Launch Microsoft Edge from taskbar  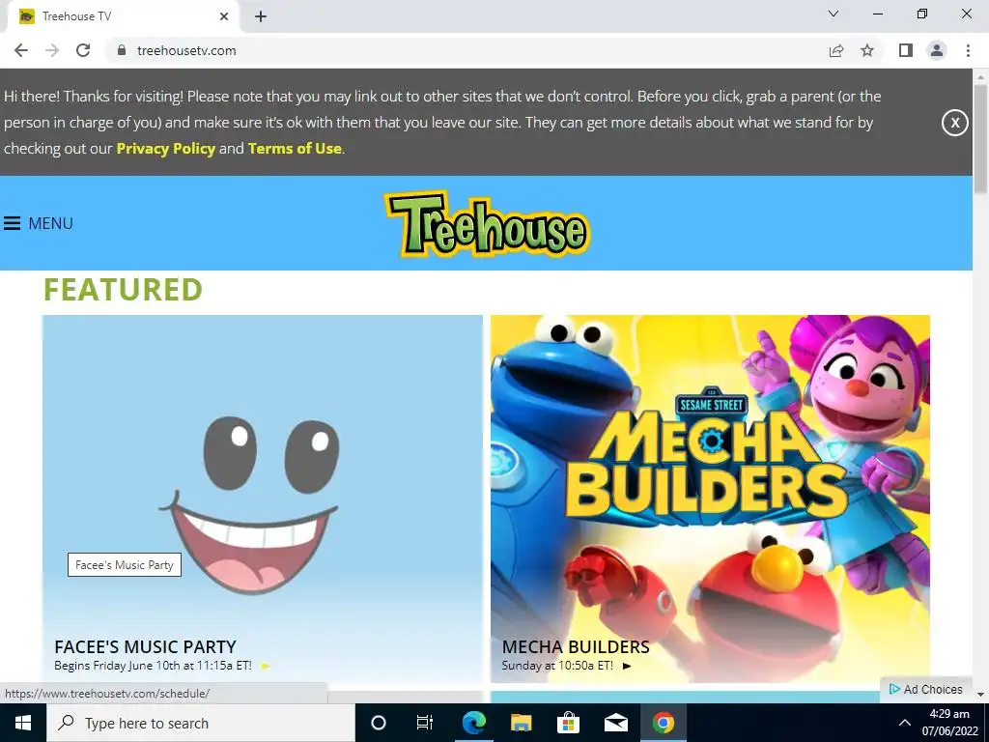[x=473, y=723]
